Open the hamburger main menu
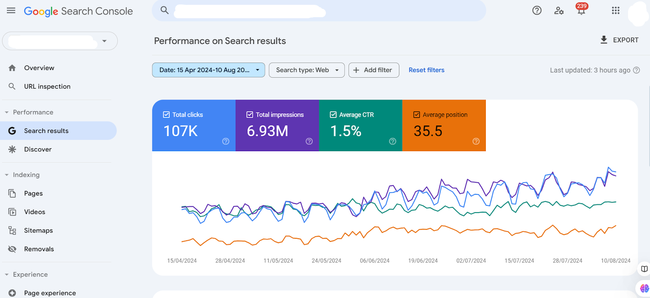This screenshot has width=650, height=298. [x=11, y=11]
